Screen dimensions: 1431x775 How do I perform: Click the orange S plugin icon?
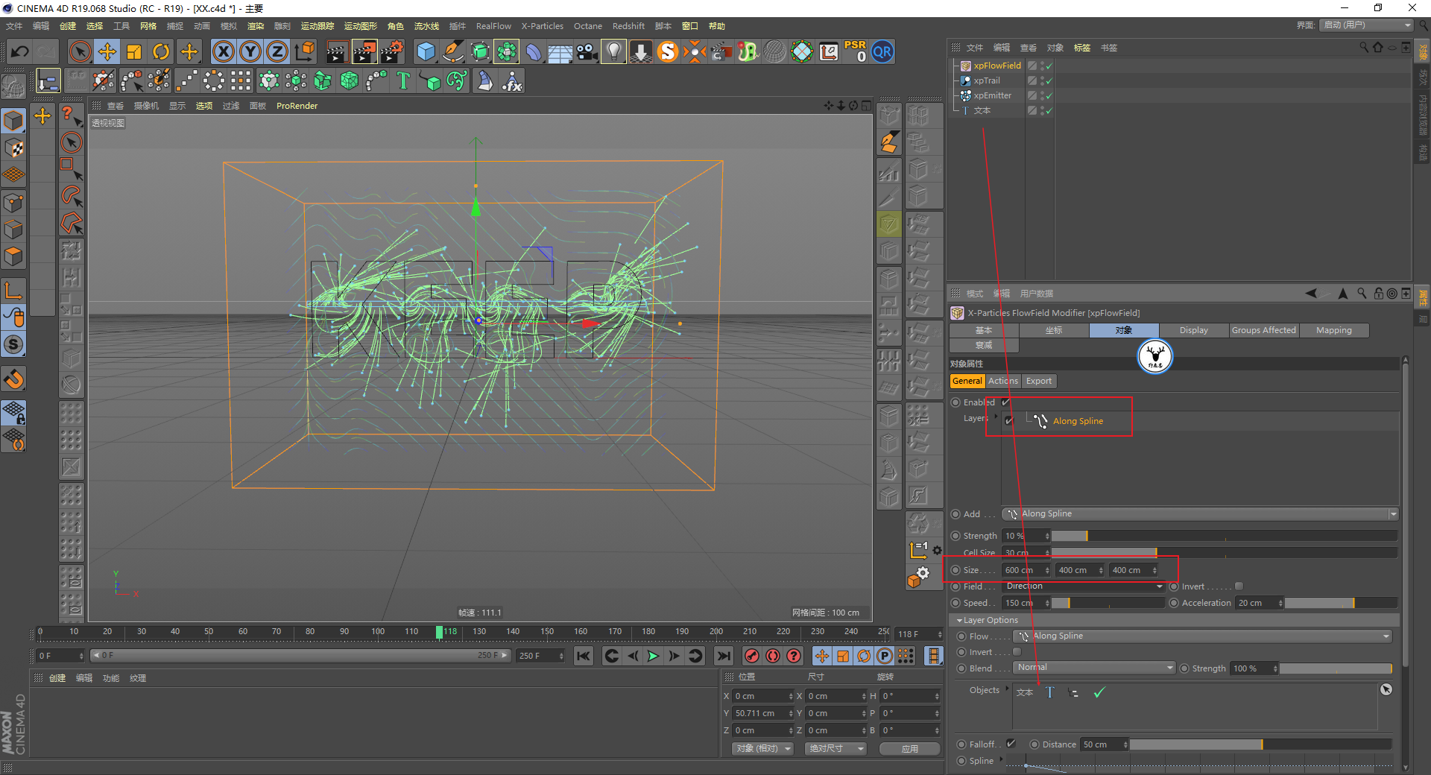(x=668, y=51)
